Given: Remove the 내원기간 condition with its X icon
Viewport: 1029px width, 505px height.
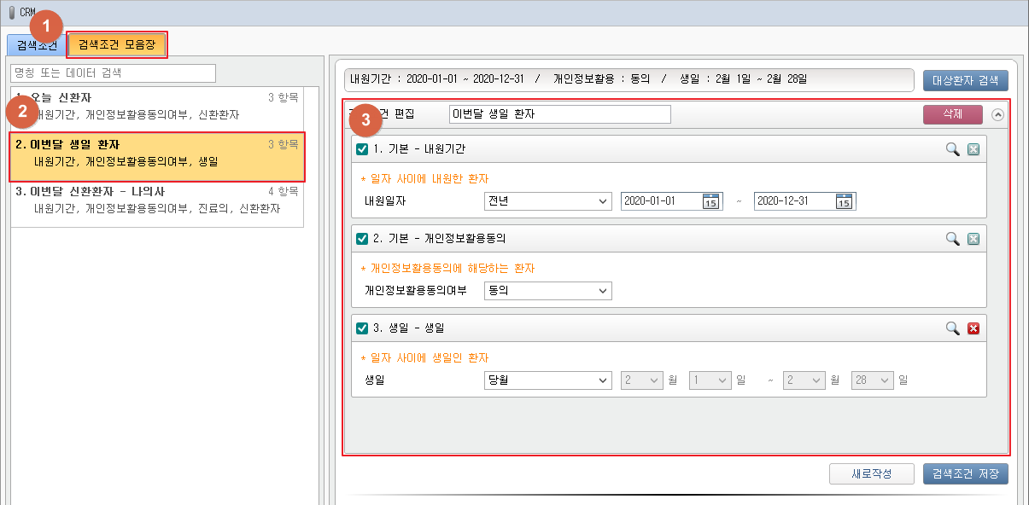Looking at the screenshot, I should coord(973,149).
